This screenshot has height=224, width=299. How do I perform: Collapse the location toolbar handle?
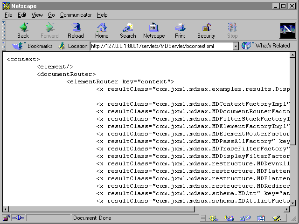click(x=4, y=46)
